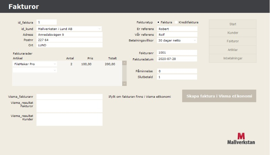Open the Betalningsvillkor dropdown

pyautogui.click(x=177, y=40)
